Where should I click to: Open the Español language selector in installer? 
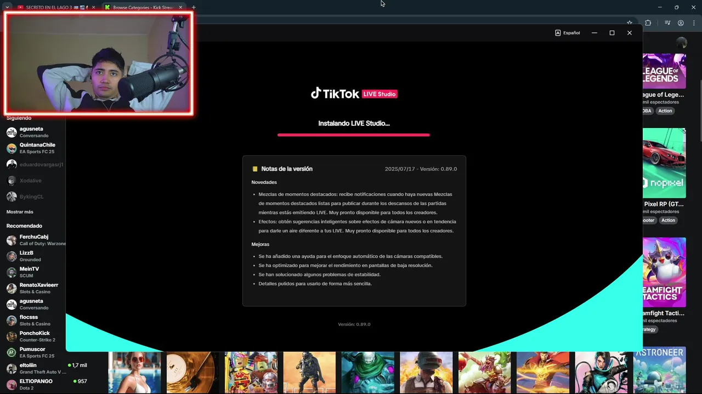(x=567, y=33)
